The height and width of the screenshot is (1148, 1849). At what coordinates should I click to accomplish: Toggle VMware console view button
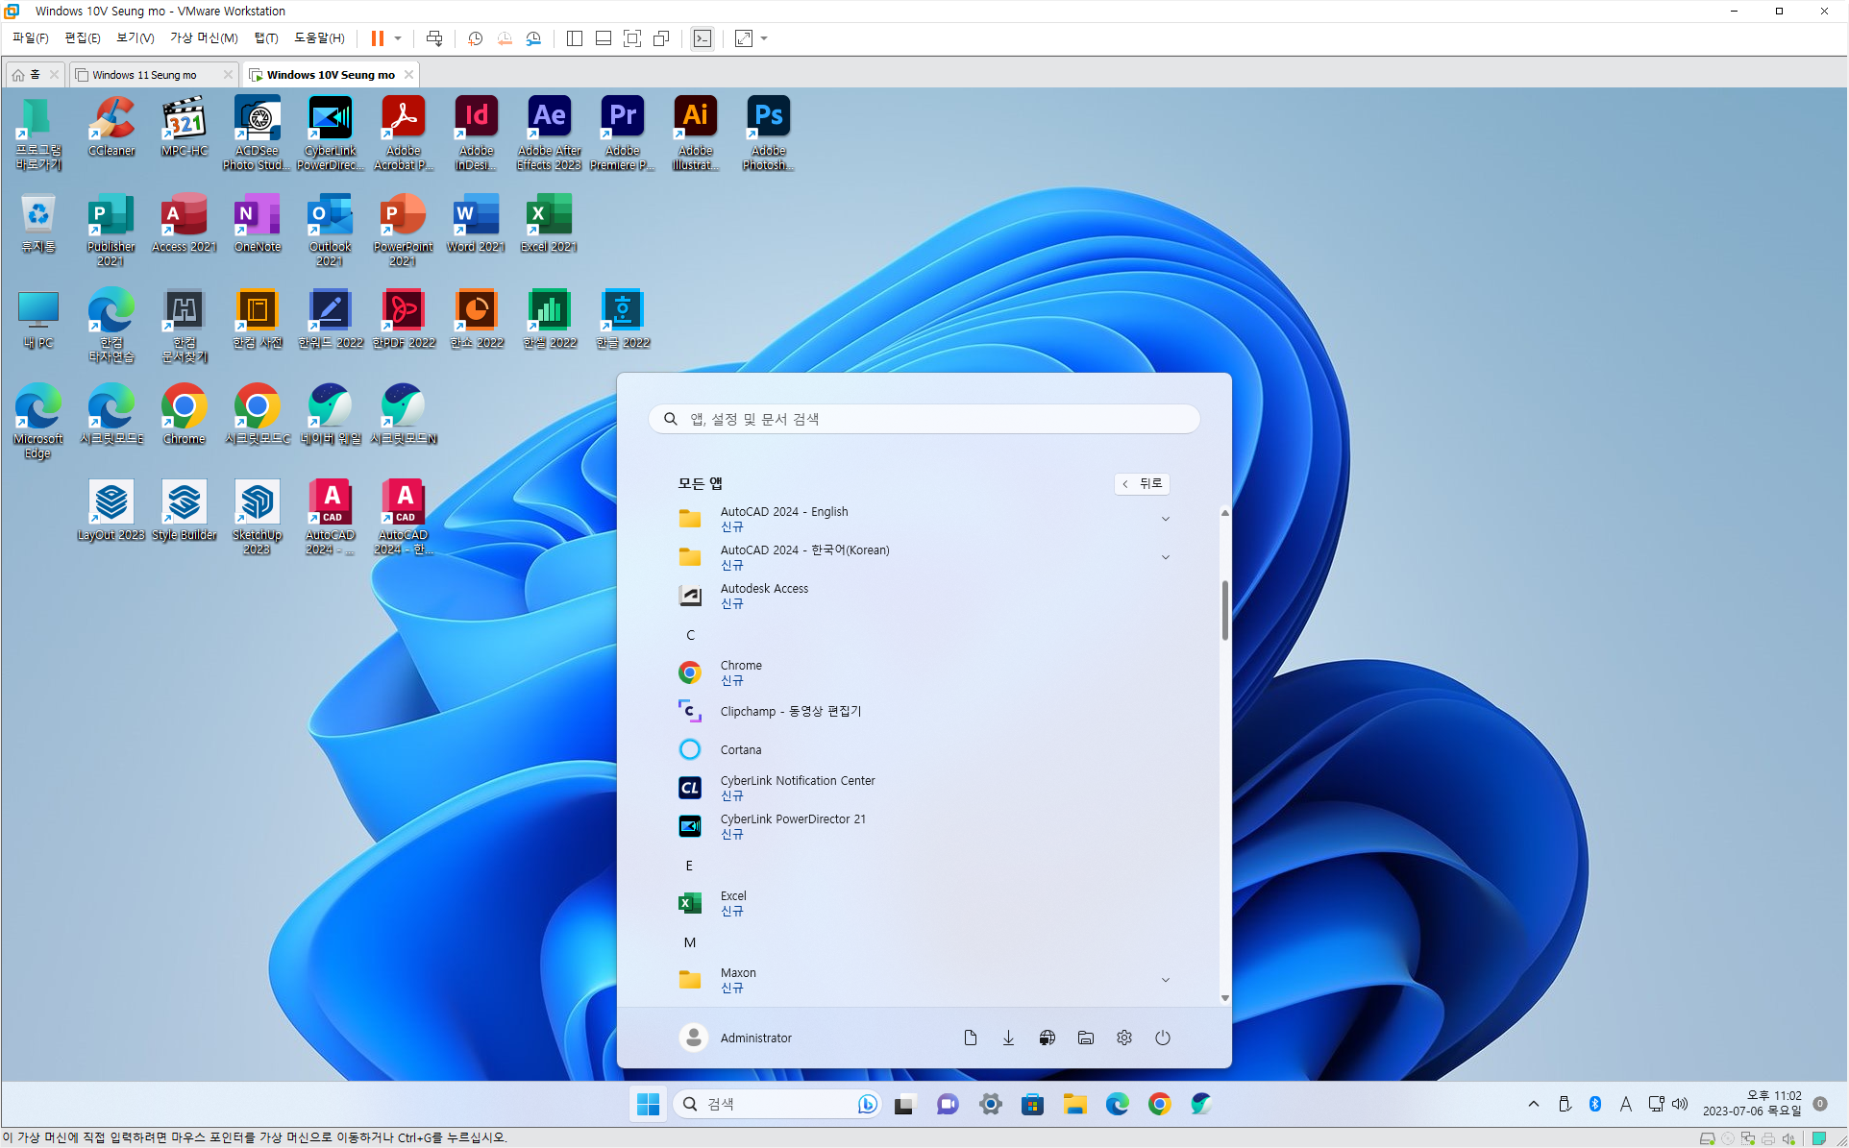[x=703, y=38]
